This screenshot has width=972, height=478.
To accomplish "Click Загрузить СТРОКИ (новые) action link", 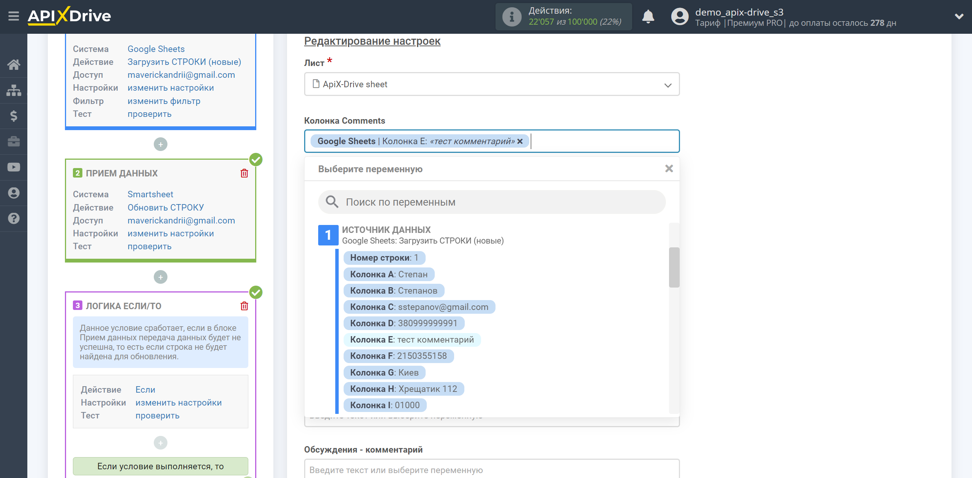I will coord(184,62).
